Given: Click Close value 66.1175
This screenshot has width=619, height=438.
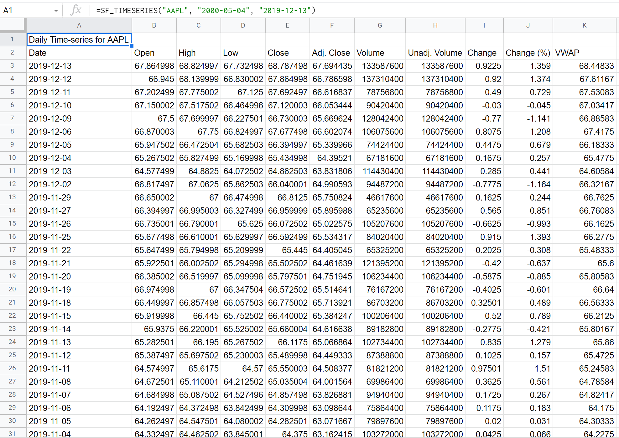Looking at the screenshot, I should click(x=288, y=342).
